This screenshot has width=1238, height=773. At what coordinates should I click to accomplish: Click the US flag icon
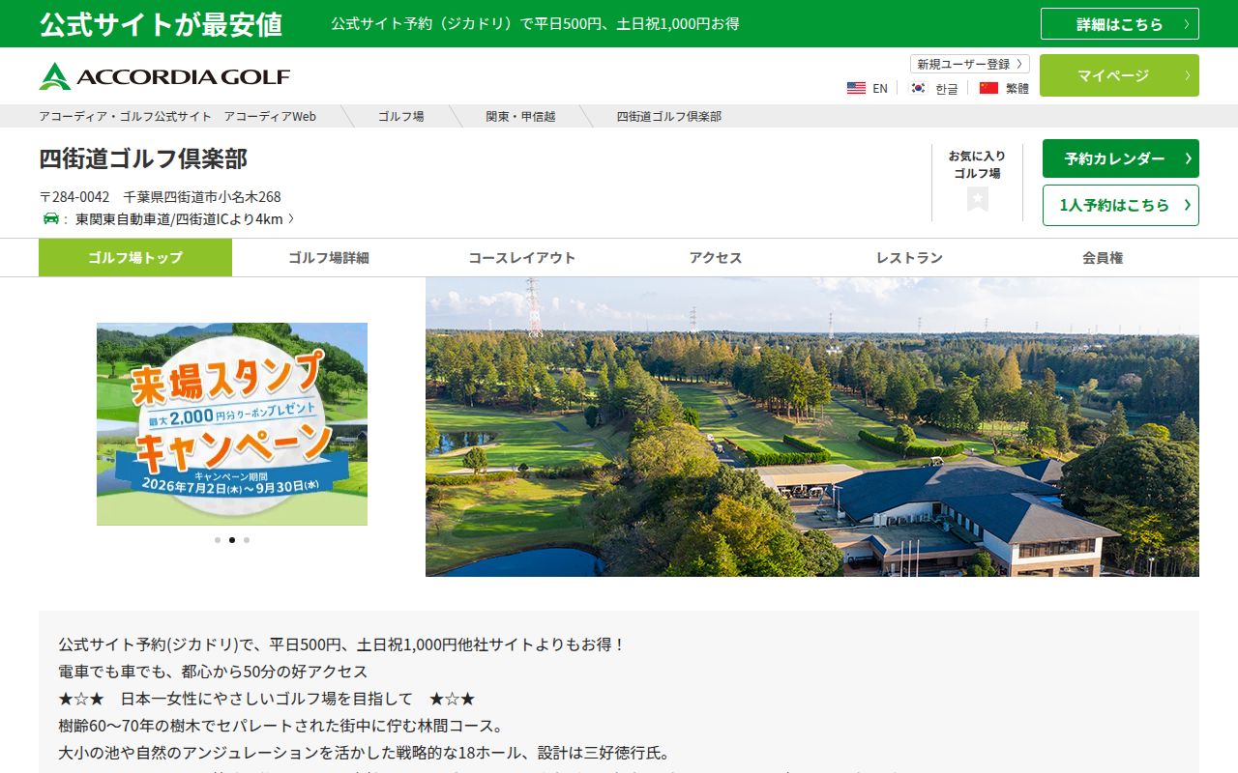[856, 88]
